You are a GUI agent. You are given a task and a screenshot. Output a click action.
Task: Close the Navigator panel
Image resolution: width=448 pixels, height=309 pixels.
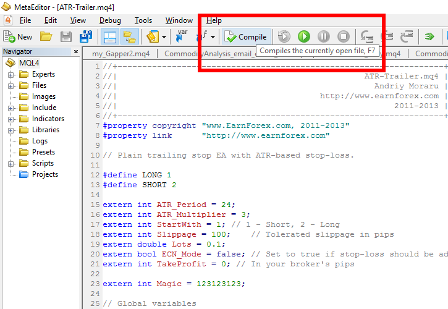[76, 52]
